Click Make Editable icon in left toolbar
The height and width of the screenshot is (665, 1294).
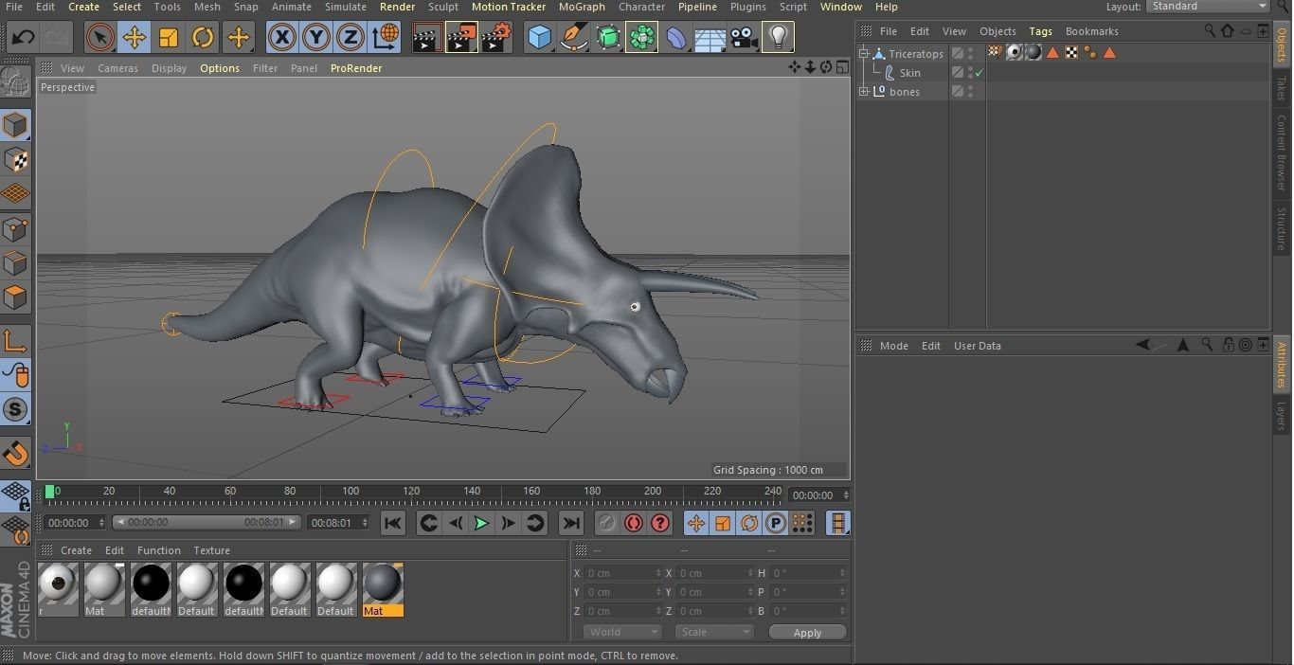pyautogui.click(x=15, y=83)
